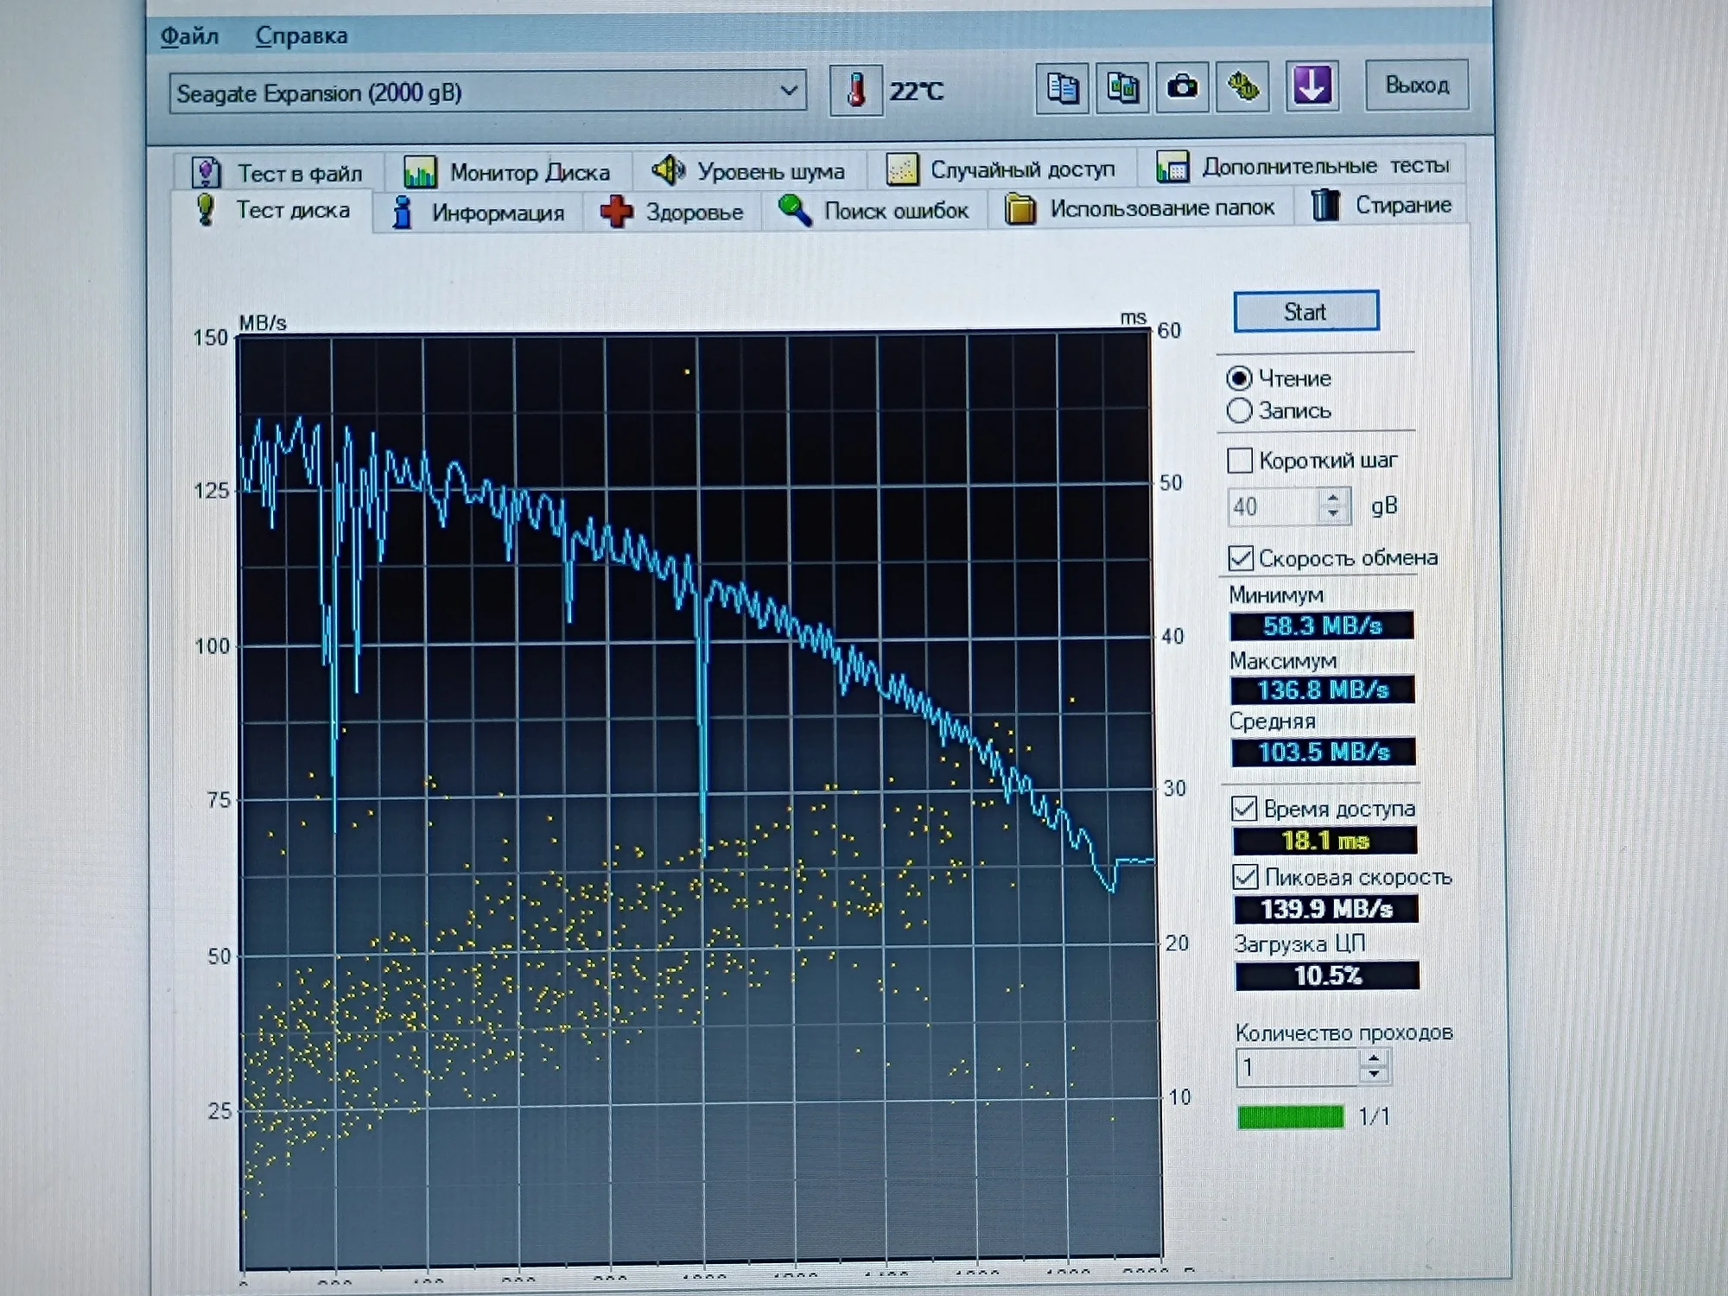Click the purple download arrow icon

point(1312,86)
